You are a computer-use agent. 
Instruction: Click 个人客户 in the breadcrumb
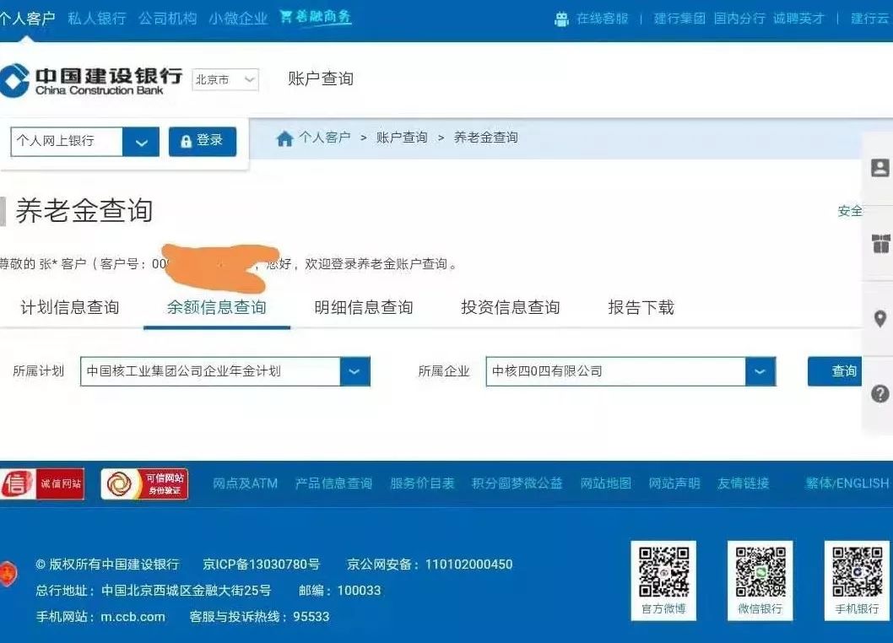[325, 138]
